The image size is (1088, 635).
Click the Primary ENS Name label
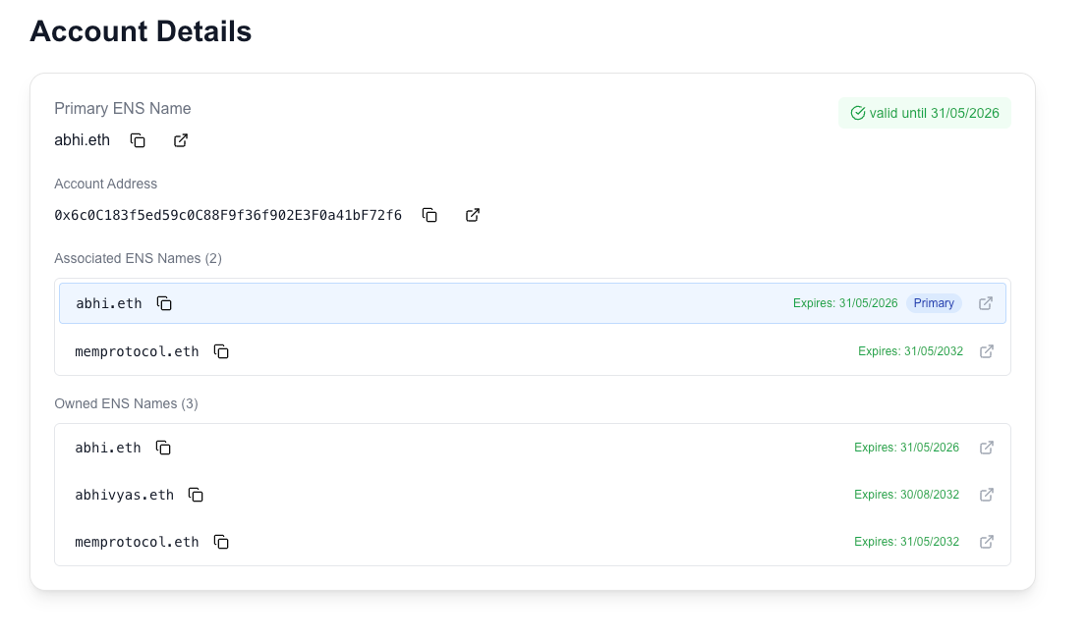(123, 109)
